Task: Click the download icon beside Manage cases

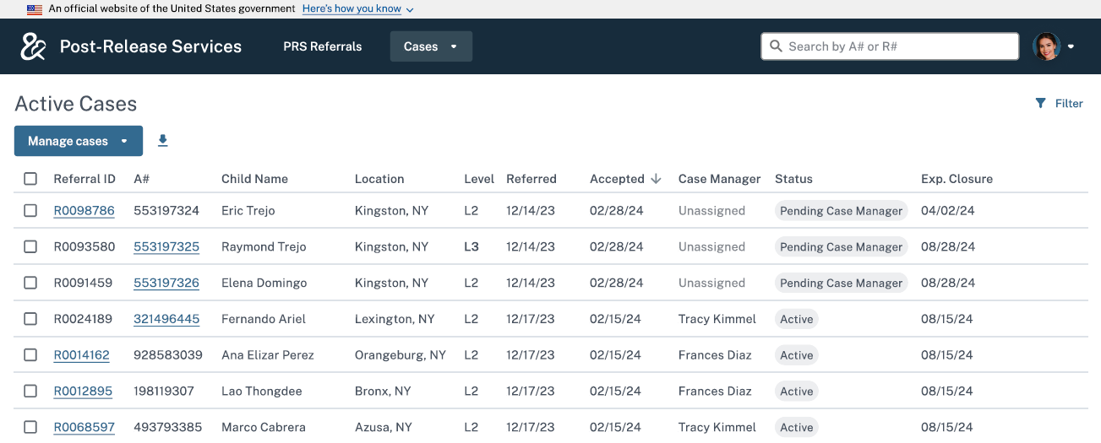Action: coord(163,141)
